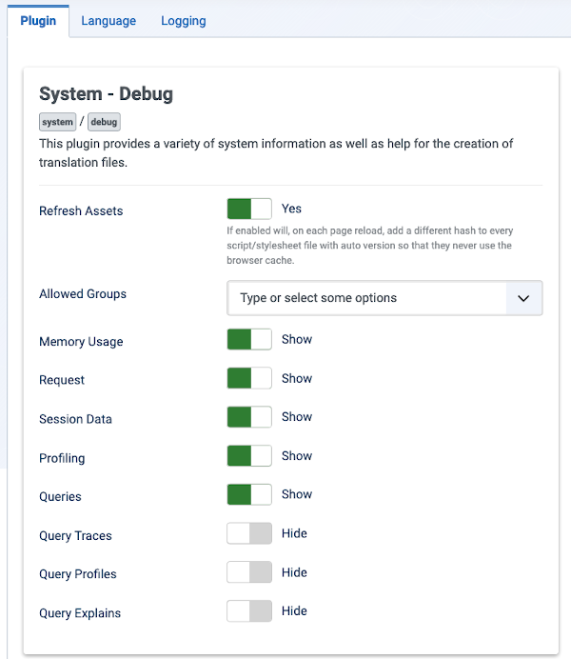The height and width of the screenshot is (659, 571).
Task: Click the 'System - Debug' heading
Action: tap(106, 93)
